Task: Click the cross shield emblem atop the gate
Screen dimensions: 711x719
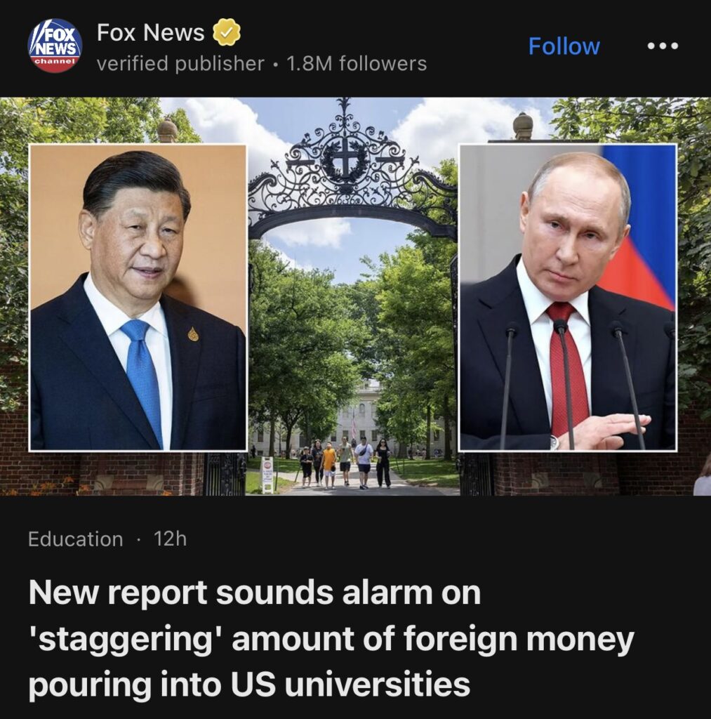Action: point(345,161)
